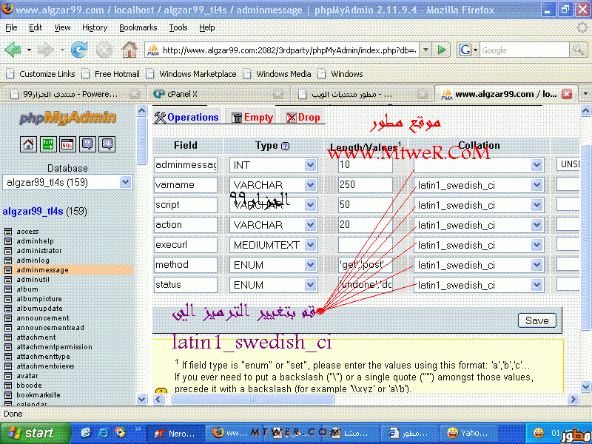Open the Database selector dropdown
The image size is (592, 444).
tap(67, 182)
